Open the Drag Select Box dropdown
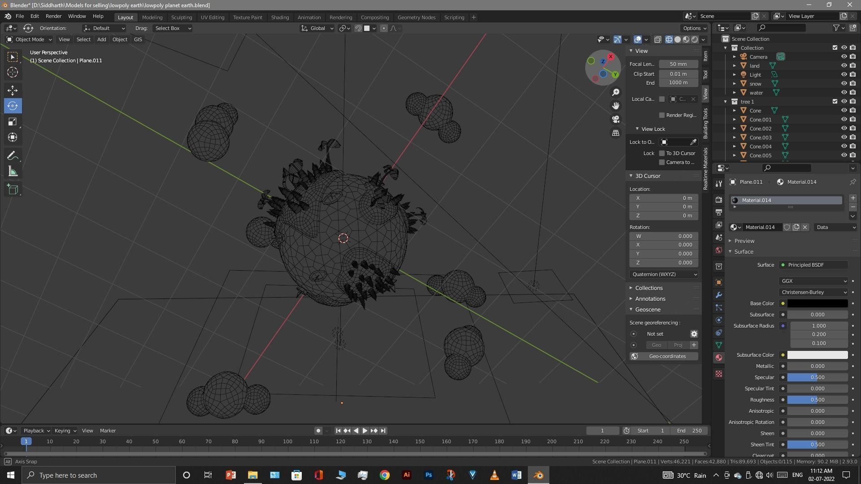This screenshot has width=861, height=484. click(172, 28)
